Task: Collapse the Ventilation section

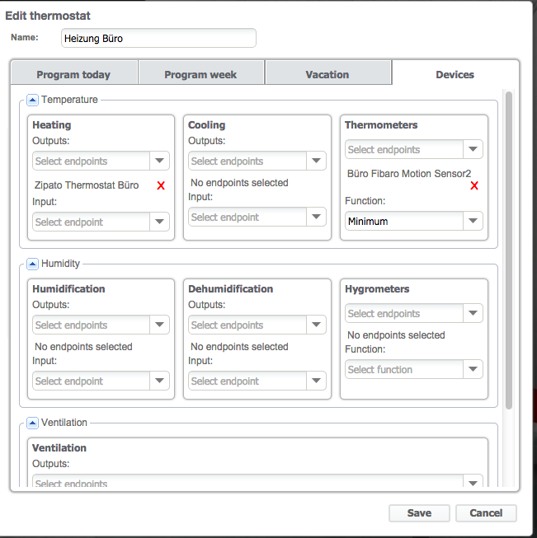Action: point(32,423)
